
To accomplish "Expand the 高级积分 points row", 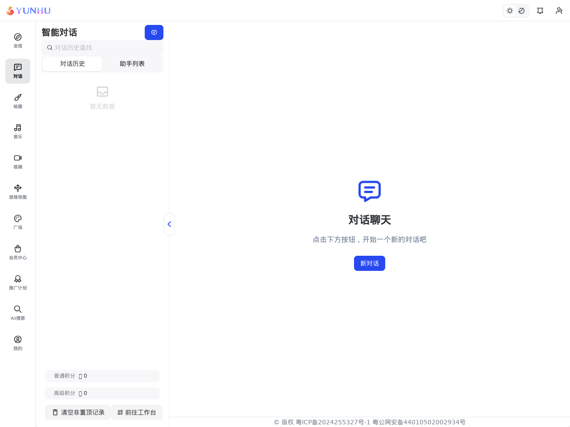I will pos(102,393).
